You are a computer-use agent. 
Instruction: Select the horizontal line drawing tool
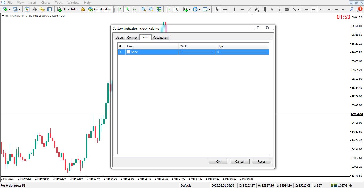pyautogui.click(x=242, y=9)
